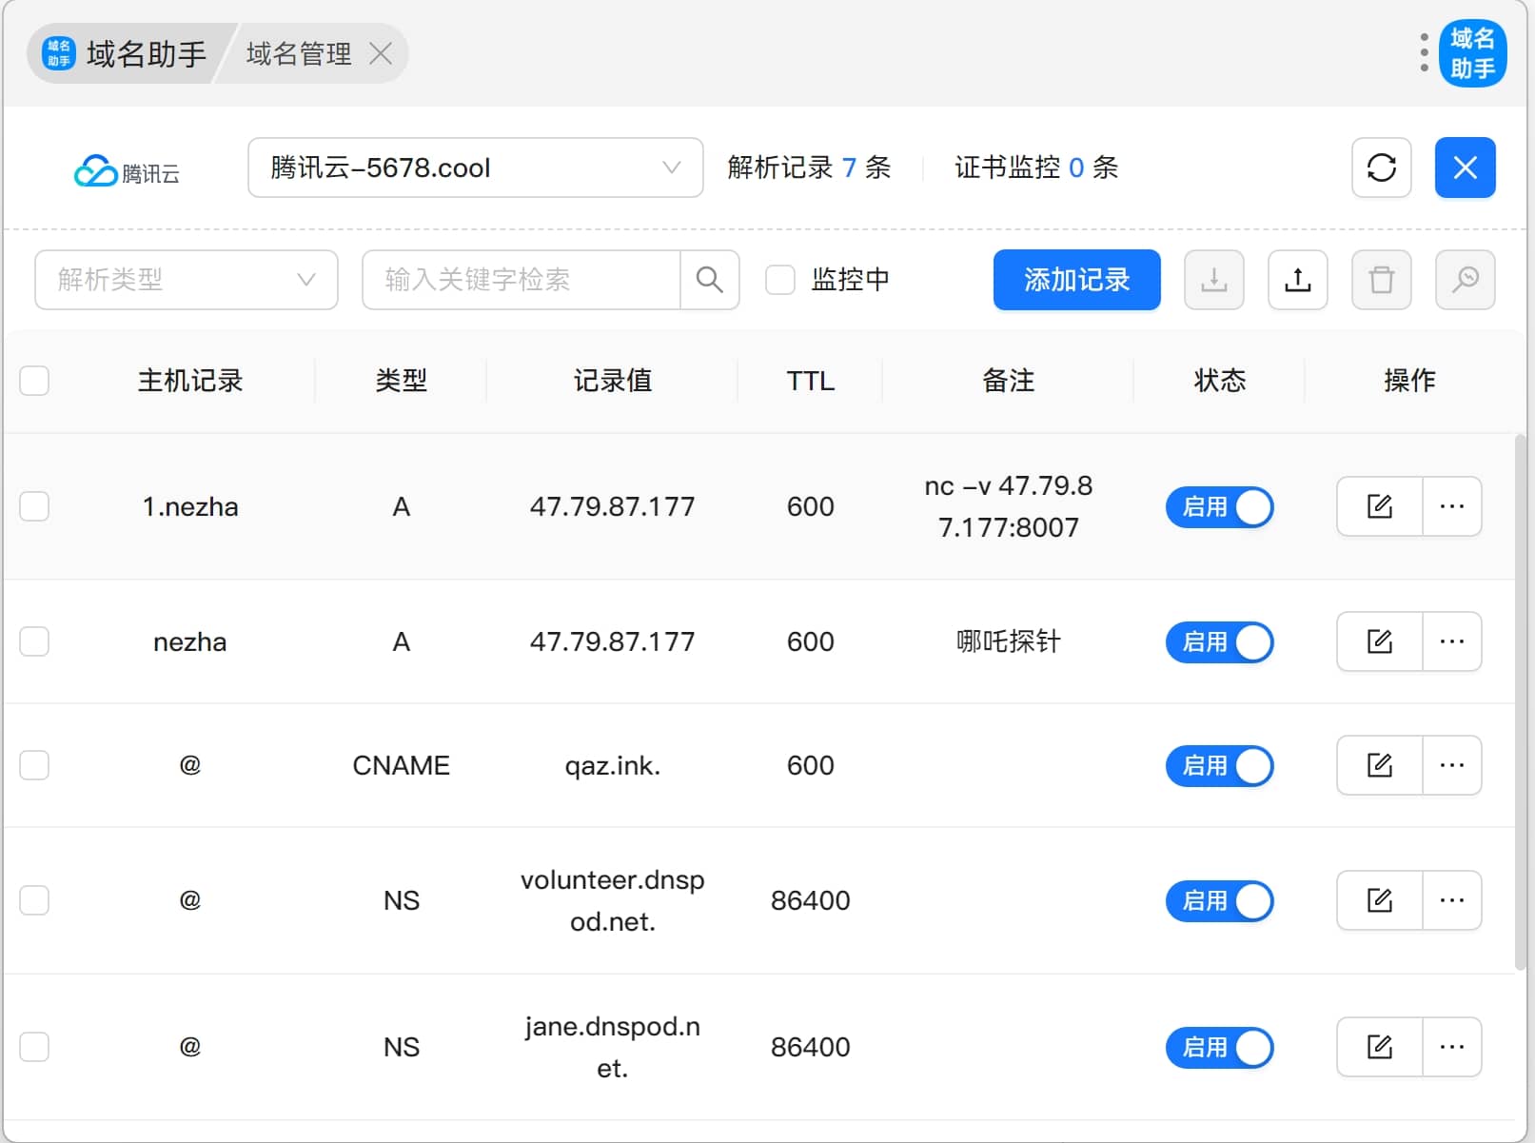Select the 1.nezha row checkbox
Viewport: 1535px width, 1143px height.
coord(34,506)
